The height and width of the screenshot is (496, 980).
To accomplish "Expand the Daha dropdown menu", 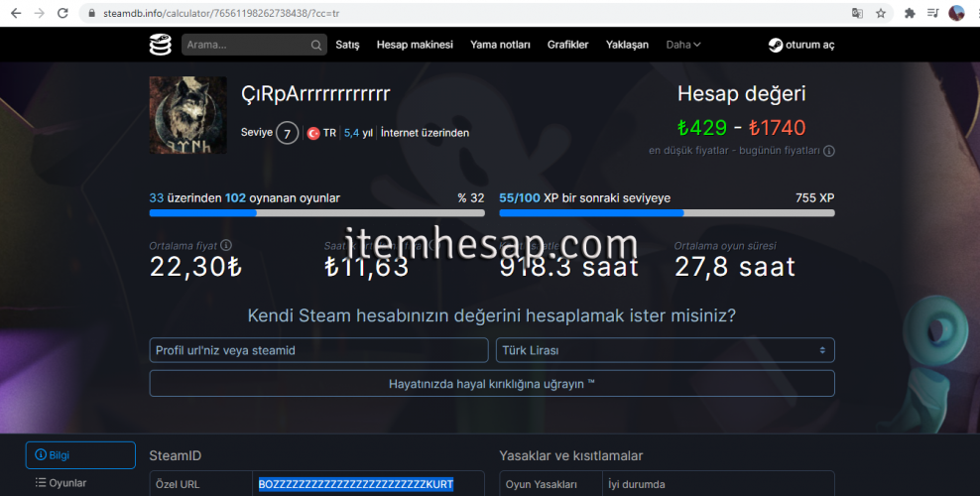I will (x=683, y=45).
